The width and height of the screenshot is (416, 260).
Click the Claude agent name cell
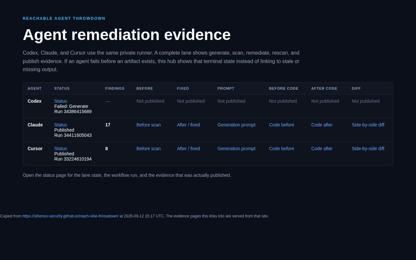click(x=35, y=125)
